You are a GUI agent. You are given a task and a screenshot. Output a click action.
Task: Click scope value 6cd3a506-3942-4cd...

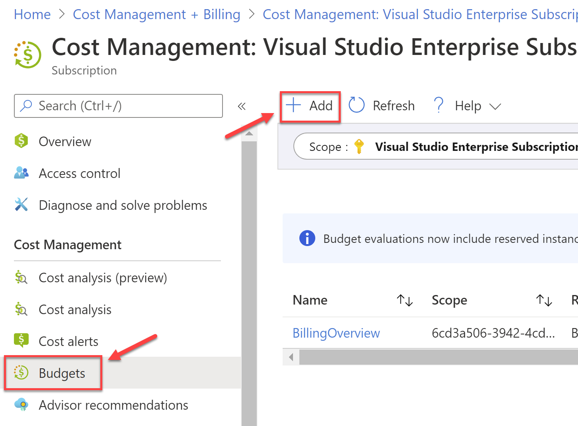(493, 333)
